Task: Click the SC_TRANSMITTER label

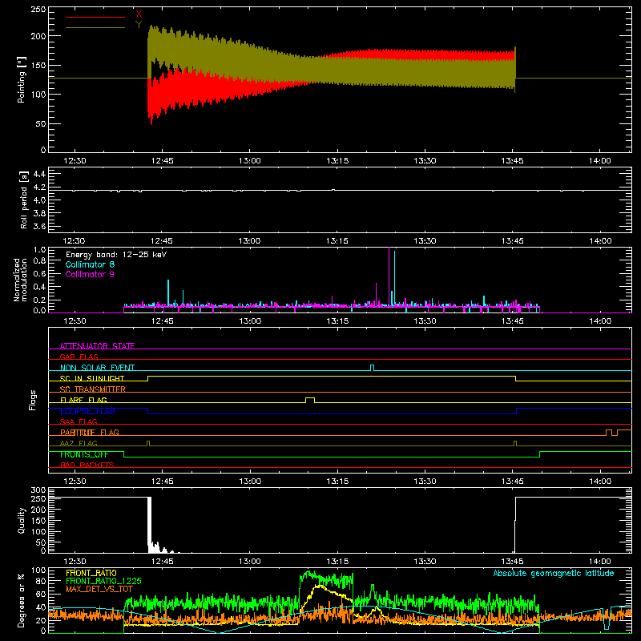Action: (93, 389)
